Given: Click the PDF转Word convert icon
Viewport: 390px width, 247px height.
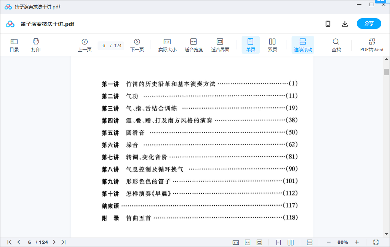Looking at the screenshot, I should click(x=372, y=45).
